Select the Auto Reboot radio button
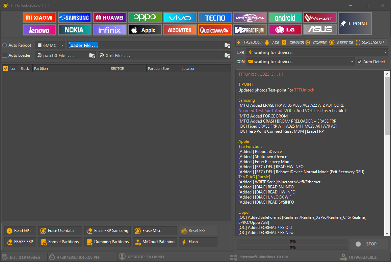 point(5,45)
